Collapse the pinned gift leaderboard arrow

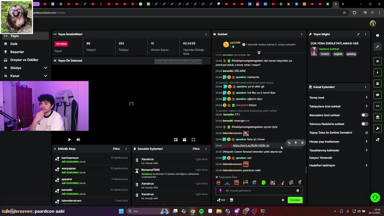[x=259, y=53]
